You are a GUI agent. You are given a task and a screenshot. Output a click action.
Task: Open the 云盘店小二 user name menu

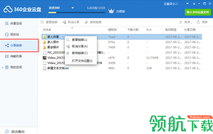pyautogui.click(x=171, y=4)
